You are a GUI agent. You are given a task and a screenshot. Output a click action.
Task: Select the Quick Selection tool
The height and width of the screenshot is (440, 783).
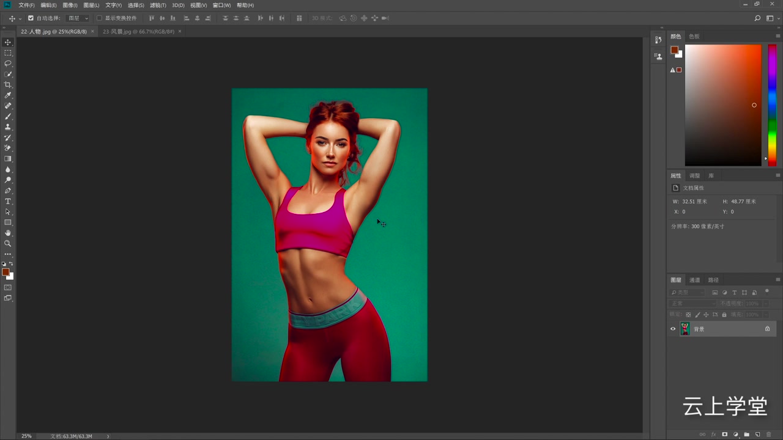point(8,74)
